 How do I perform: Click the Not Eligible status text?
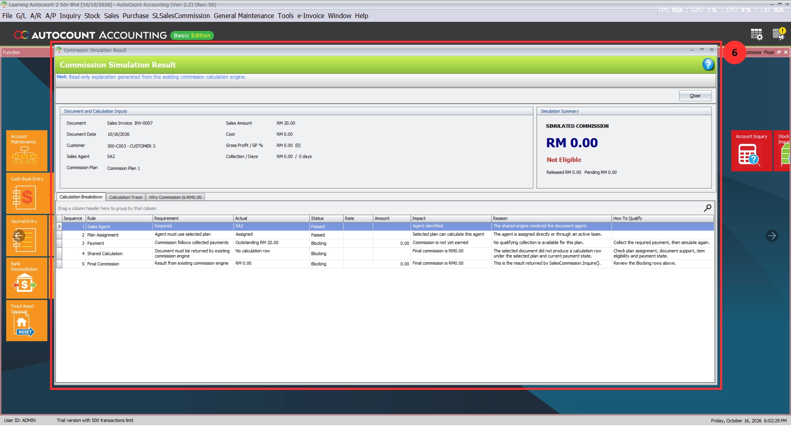(564, 160)
